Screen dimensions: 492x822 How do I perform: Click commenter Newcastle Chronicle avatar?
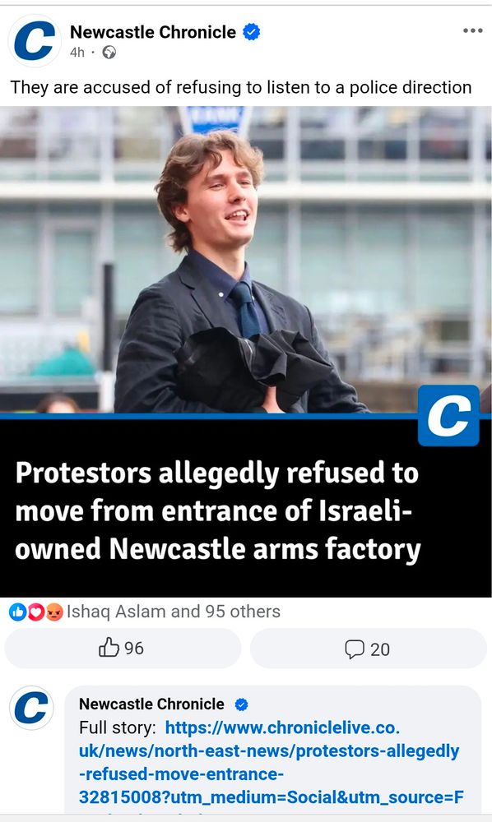point(31,708)
